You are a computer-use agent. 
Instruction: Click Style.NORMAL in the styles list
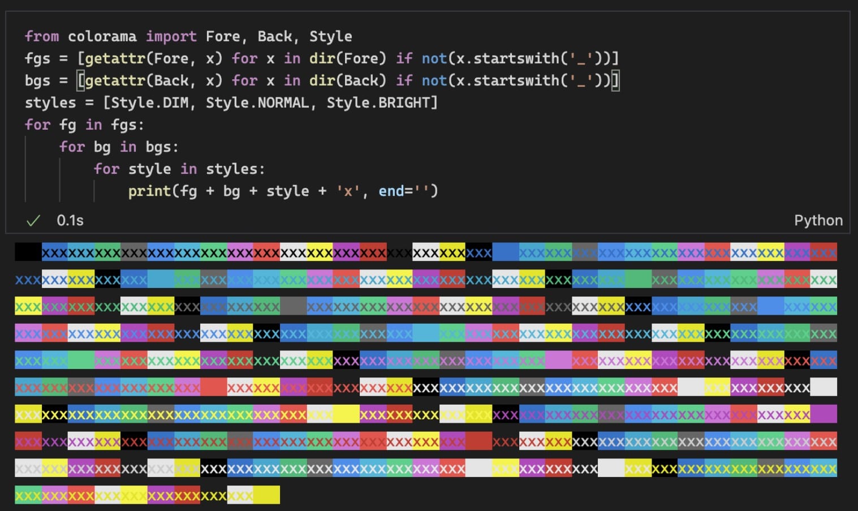pyautogui.click(x=257, y=103)
